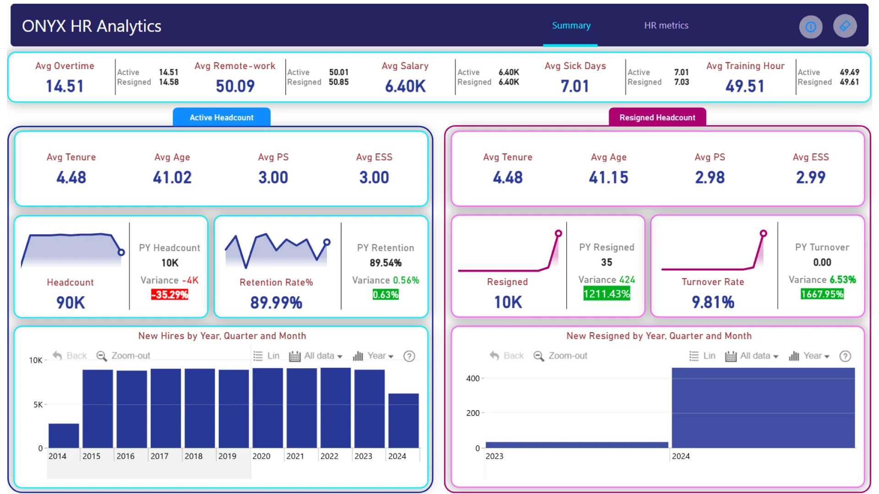The height and width of the screenshot is (494, 879).
Task: Click the Turnover Rate sparkline chart
Action: (714, 250)
